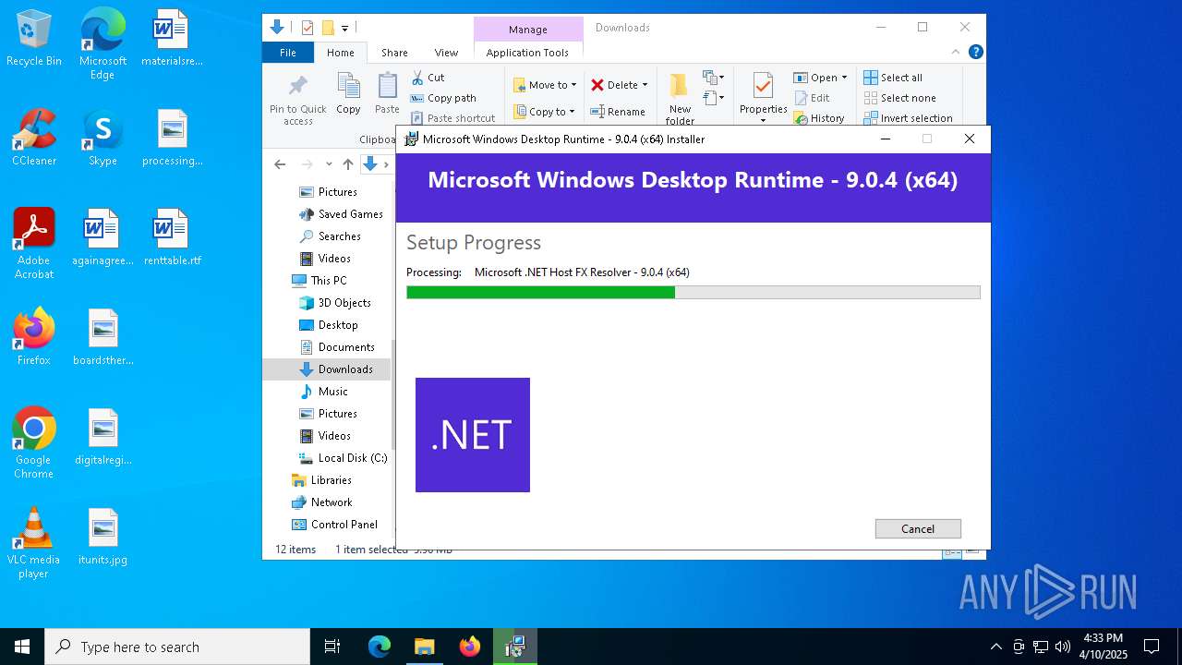Click the taskbar search box
Image resolution: width=1182 pixels, height=665 pixels.
click(x=177, y=647)
